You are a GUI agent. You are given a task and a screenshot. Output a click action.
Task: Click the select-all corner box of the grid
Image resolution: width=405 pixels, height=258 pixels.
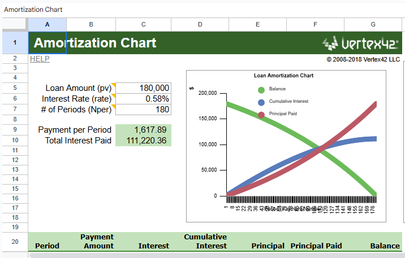click(14, 24)
